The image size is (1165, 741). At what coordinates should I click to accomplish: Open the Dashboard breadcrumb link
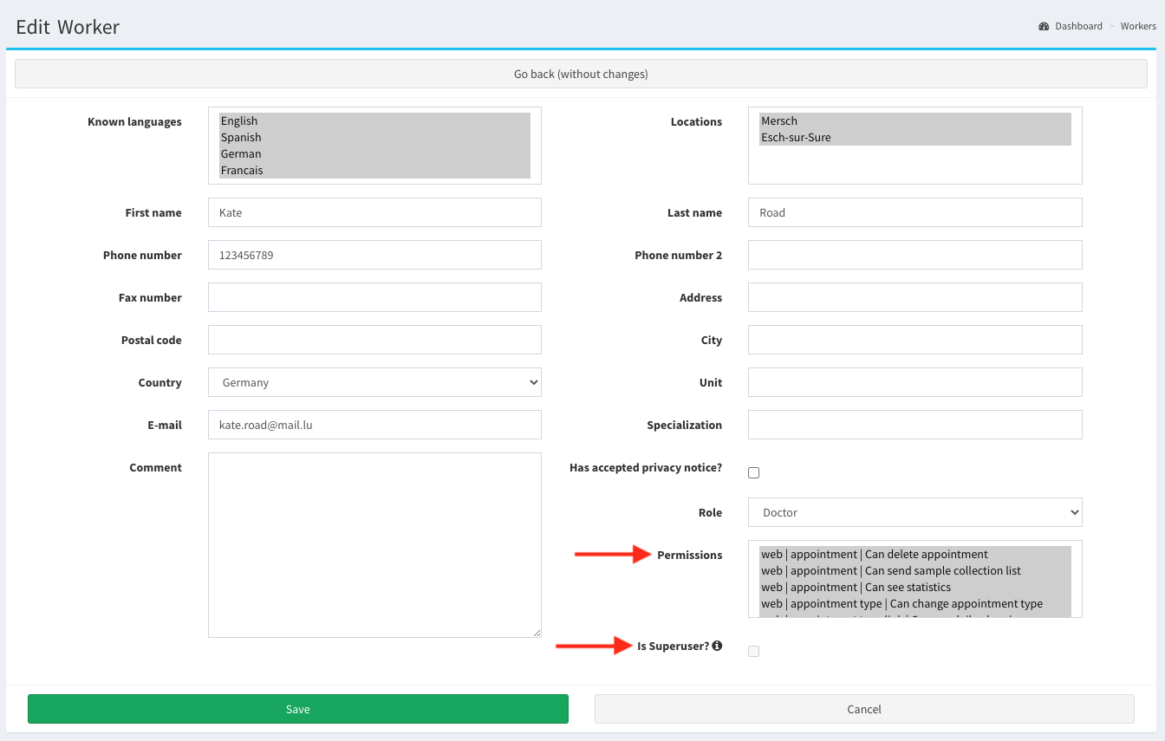click(1078, 26)
